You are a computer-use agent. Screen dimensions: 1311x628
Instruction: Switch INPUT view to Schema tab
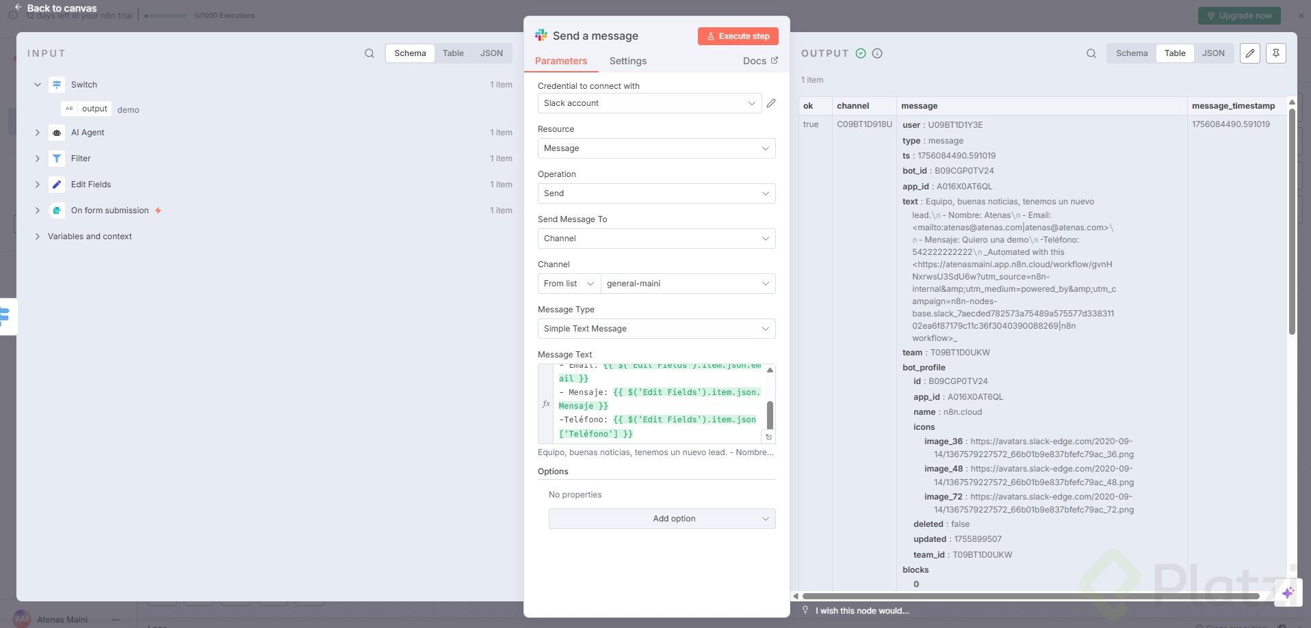pyautogui.click(x=410, y=53)
